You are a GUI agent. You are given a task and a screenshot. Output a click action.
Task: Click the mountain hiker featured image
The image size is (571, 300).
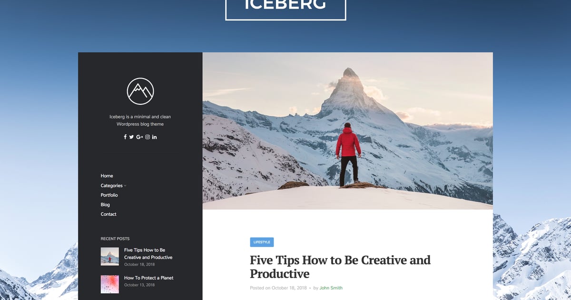(x=347, y=131)
